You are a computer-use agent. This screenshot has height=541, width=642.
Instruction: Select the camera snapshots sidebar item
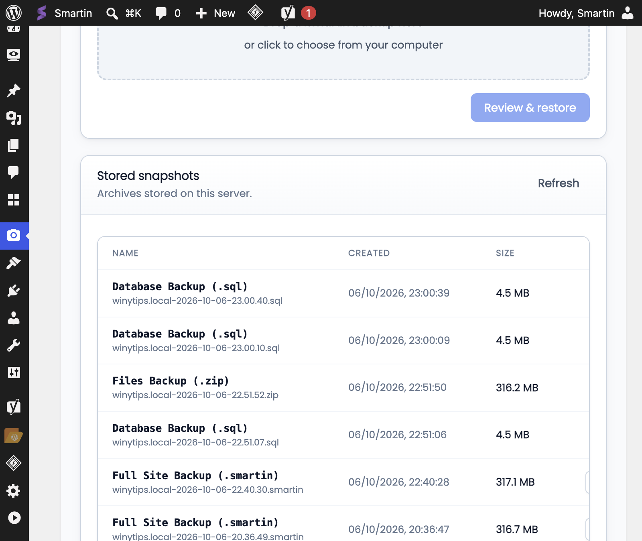pyautogui.click(x=14, y=236)
